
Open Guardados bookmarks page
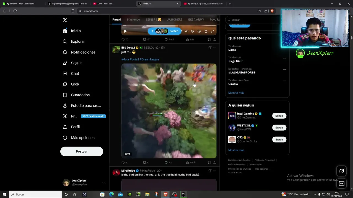click(76, 95)
